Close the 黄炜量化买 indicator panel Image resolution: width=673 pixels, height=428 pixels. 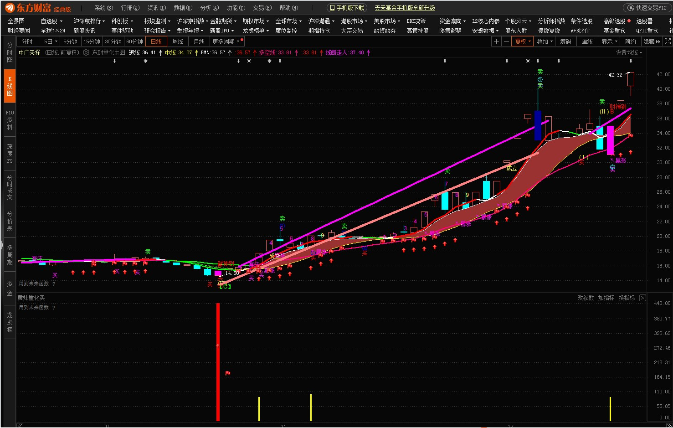[642, 298]
